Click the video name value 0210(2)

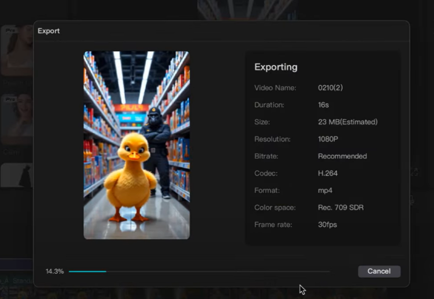(330, 87)
